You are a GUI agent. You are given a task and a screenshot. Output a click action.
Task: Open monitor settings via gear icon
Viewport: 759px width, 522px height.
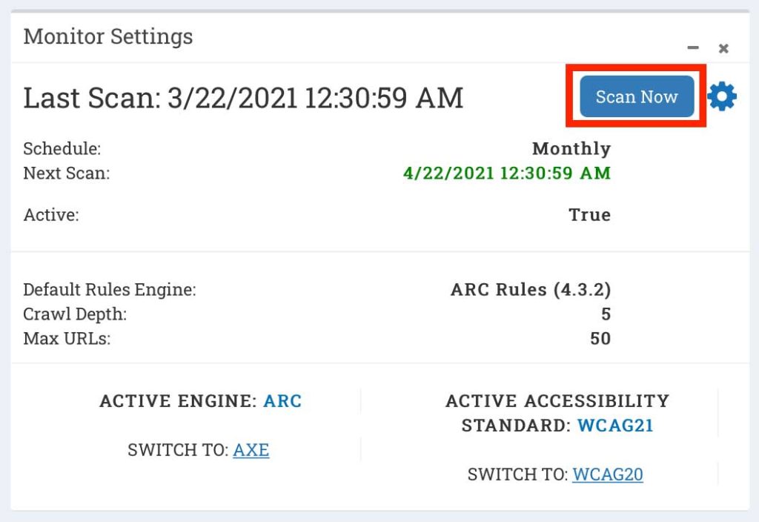point(722,96)
